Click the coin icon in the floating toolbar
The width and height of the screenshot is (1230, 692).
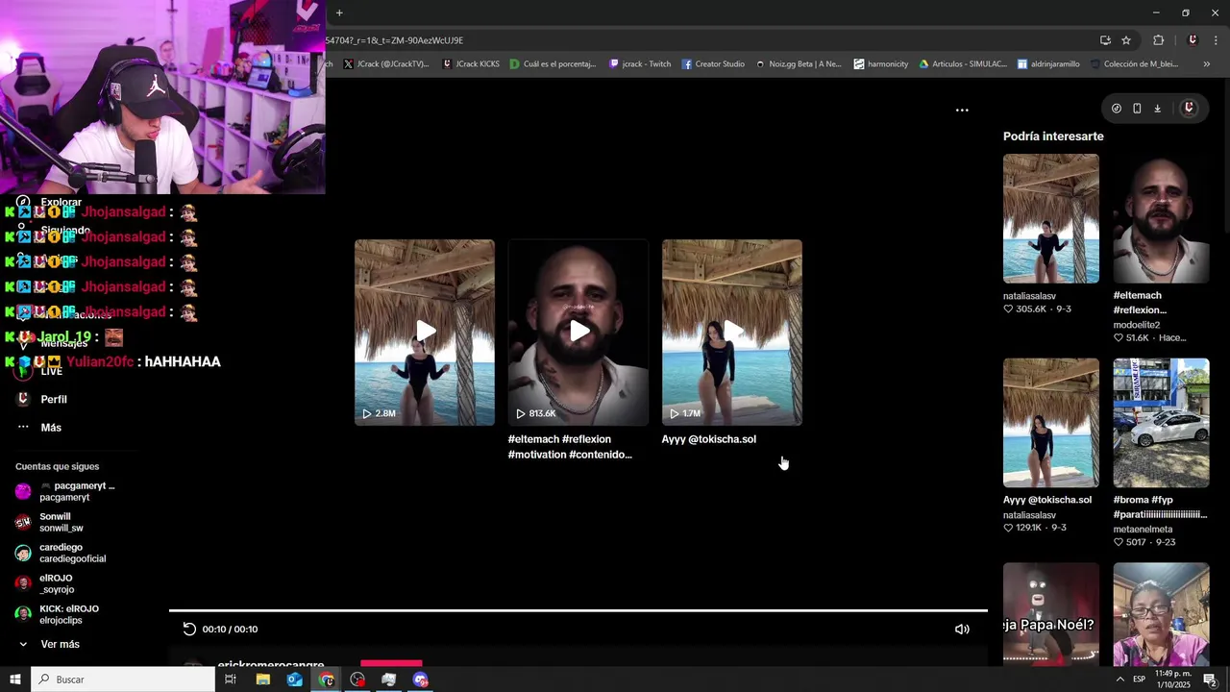point(1116,109)
